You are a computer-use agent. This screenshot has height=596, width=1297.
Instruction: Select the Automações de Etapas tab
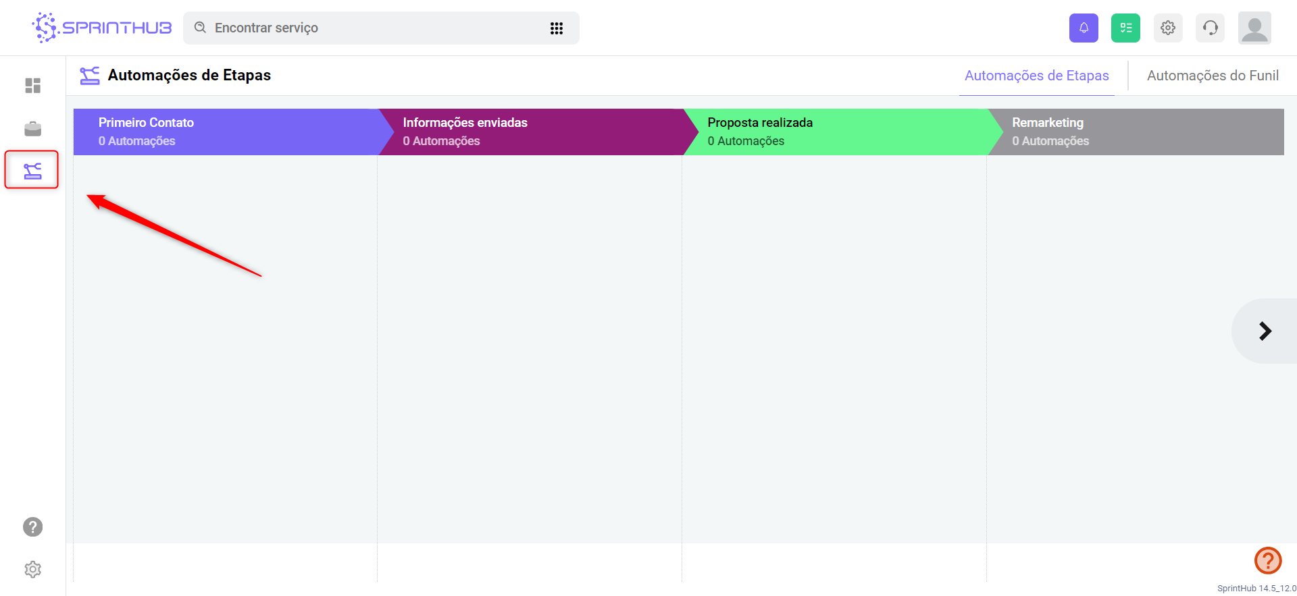(x=1036, y=76)
